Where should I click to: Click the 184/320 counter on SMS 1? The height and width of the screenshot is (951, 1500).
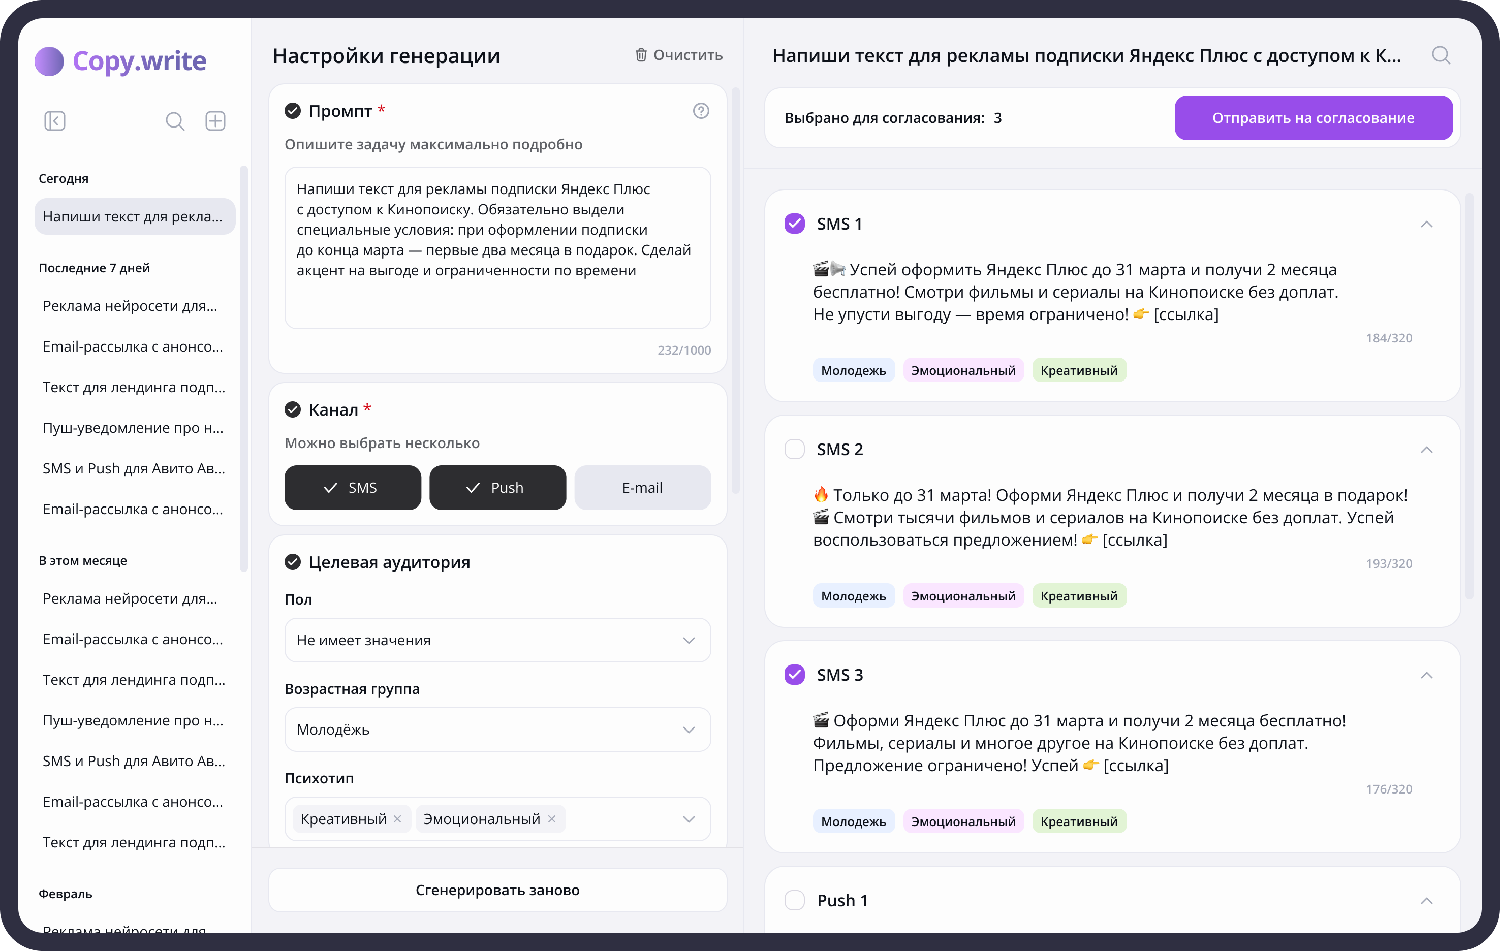tap(1389, 338)
